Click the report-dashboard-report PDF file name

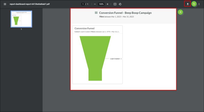[x=30, y=4]
